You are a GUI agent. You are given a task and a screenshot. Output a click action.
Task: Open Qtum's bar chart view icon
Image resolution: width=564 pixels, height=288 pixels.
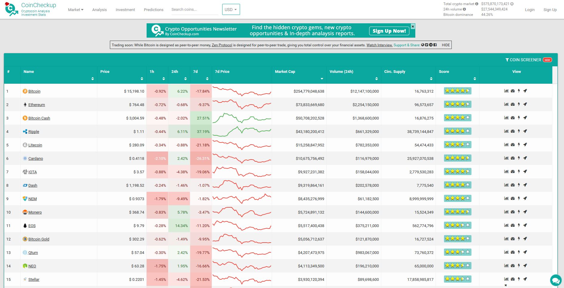(x=506, y=252)
